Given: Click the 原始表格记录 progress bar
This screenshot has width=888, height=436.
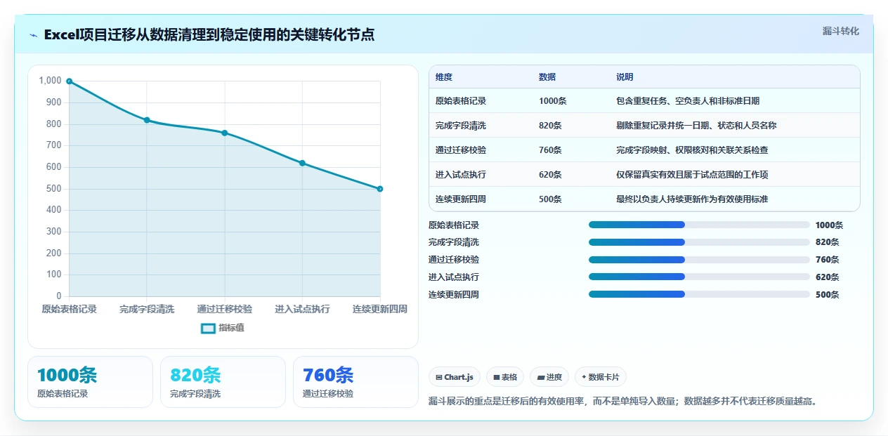Looking at the screenshot, I should (699, 225).
